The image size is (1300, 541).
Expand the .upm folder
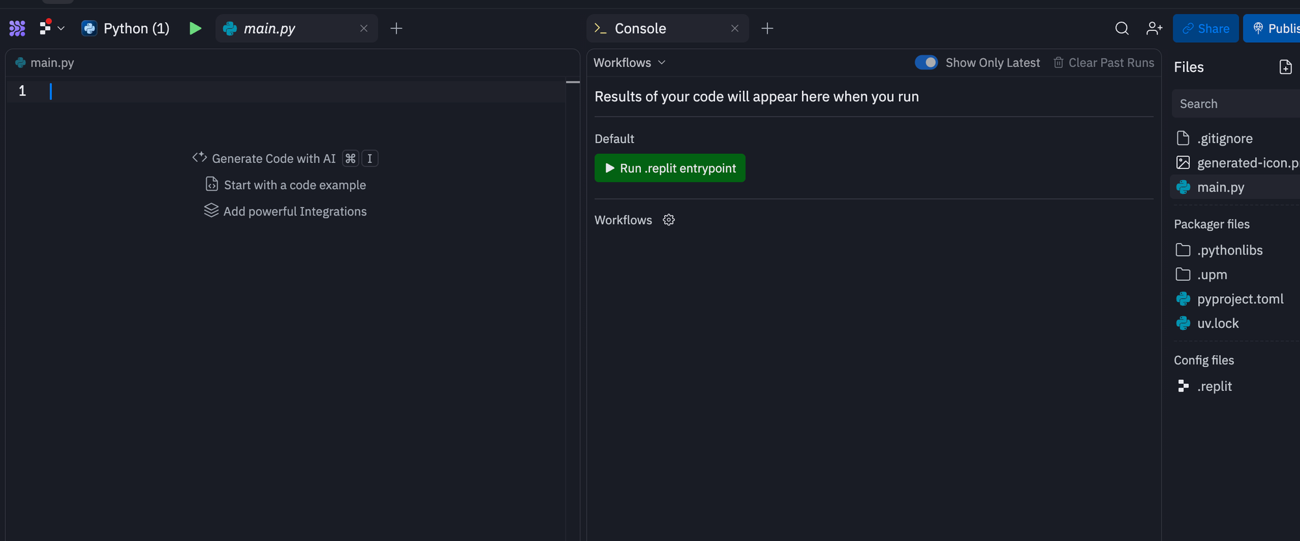(1212, 275)
